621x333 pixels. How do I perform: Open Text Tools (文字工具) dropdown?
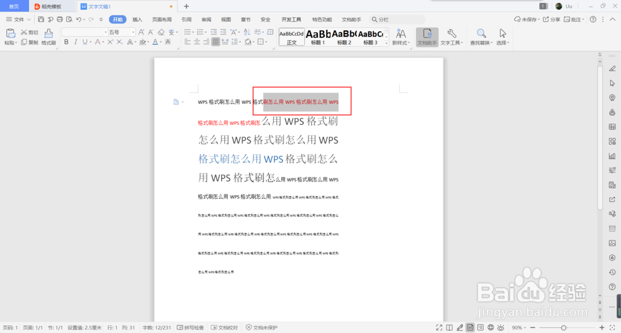point(451,37)
